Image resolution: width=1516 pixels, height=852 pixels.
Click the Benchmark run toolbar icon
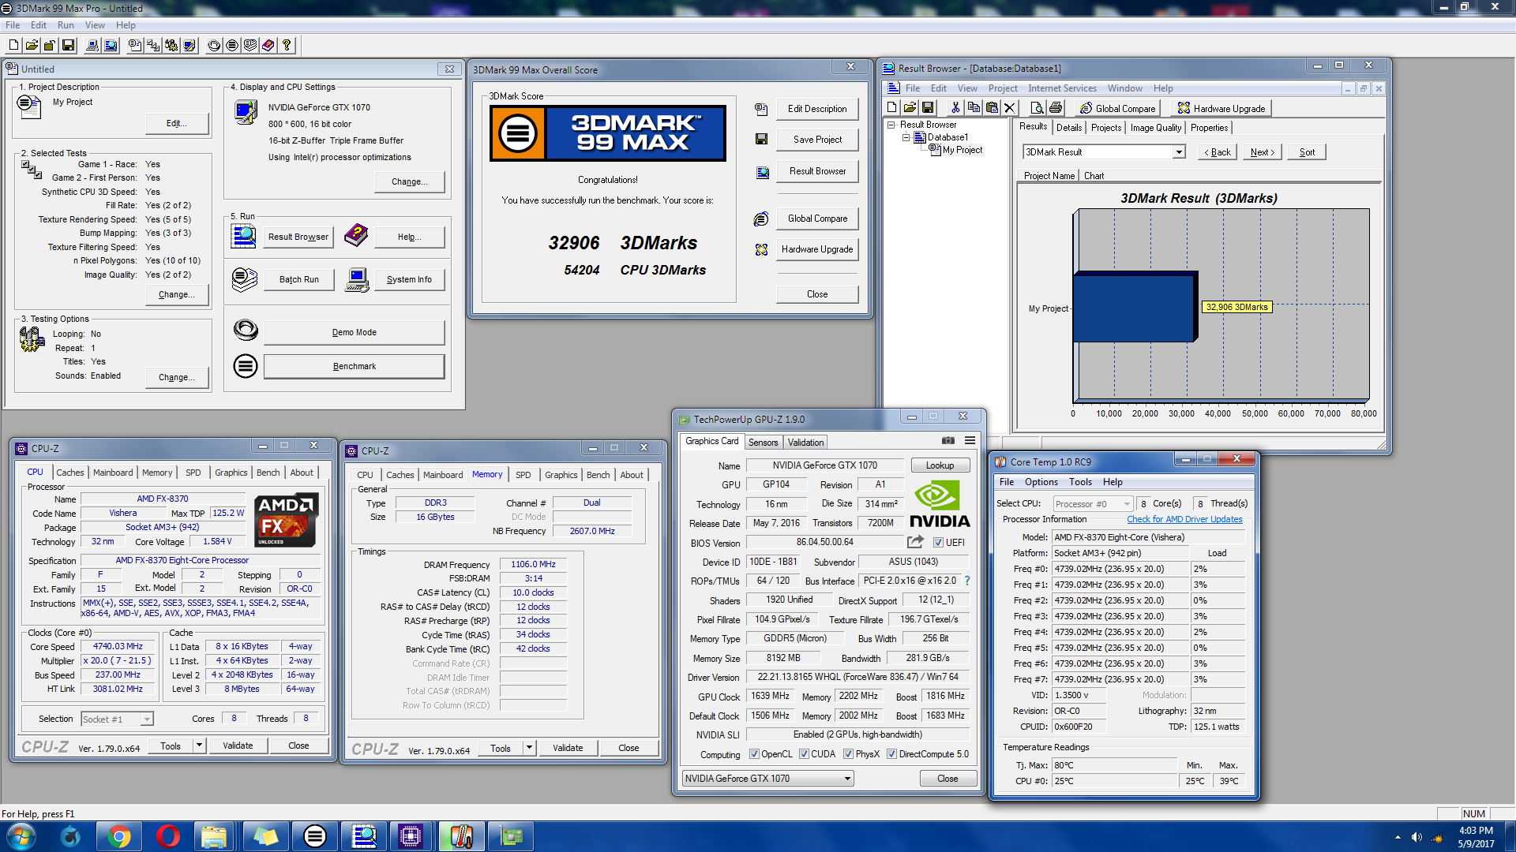pyautogui.click(x=232, y=46)
